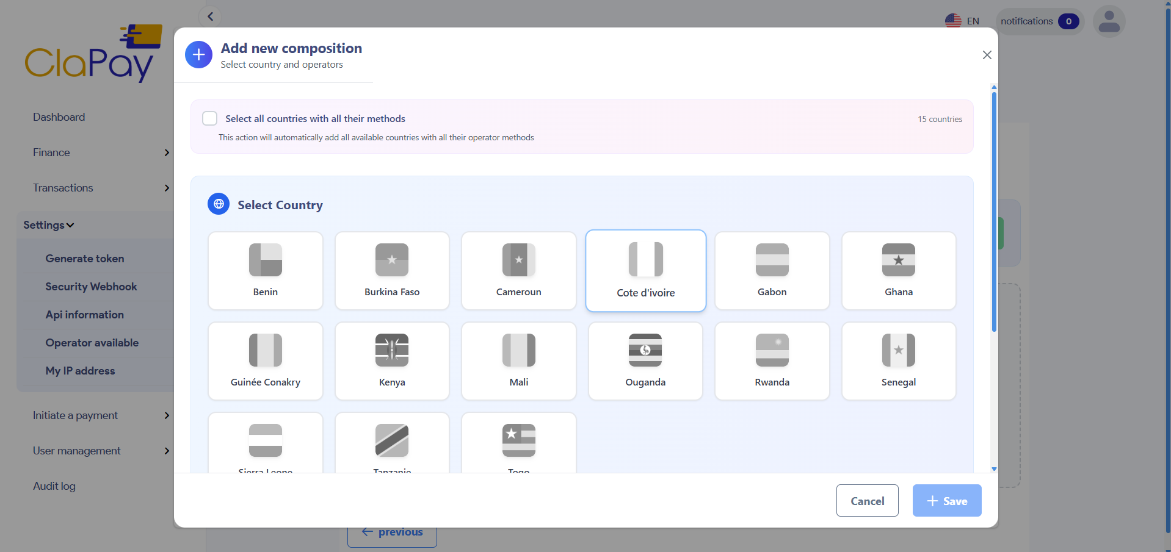The height and width of the screenshot is (552, 1171).
Task: Navigate to My IP address
Action: click(x=80, y=371)
